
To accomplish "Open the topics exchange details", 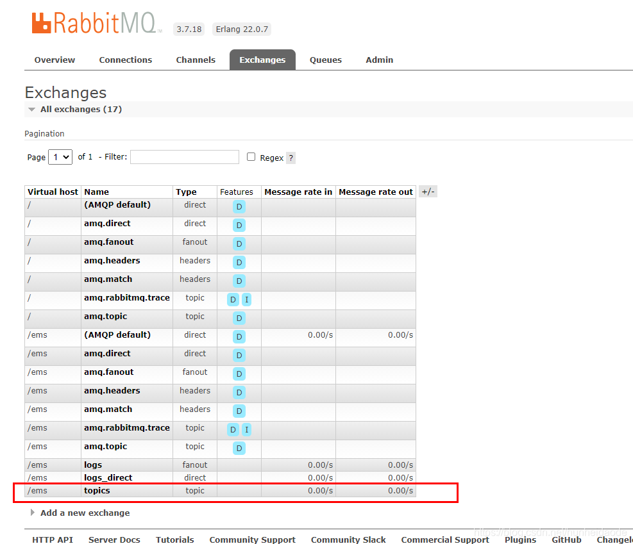I will coord(97,490).
